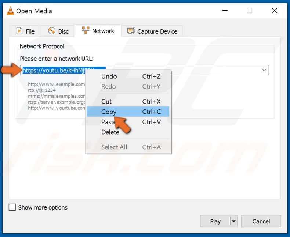The height and width of the screenshot is (237, 290).
Task: Switch to the File tab
Action: click(x=25, y=31)
